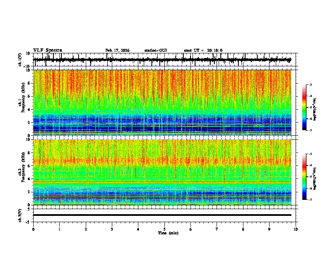Click the "-3" tick on ch.1 colorbar
The image size is (333, 257).
coord(310,84)
